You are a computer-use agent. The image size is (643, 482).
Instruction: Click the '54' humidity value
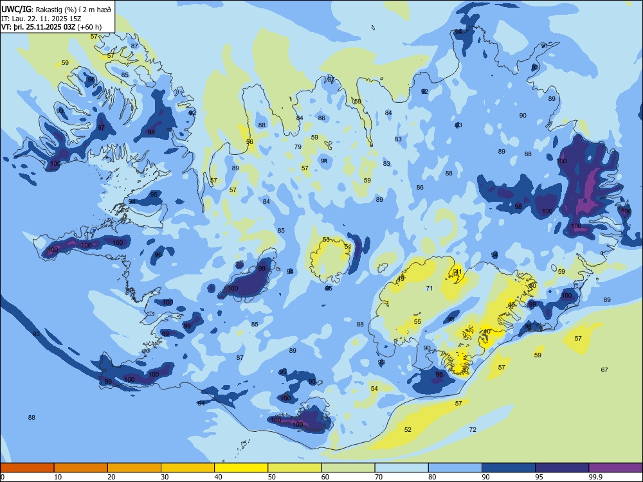(x=374, y=389)
